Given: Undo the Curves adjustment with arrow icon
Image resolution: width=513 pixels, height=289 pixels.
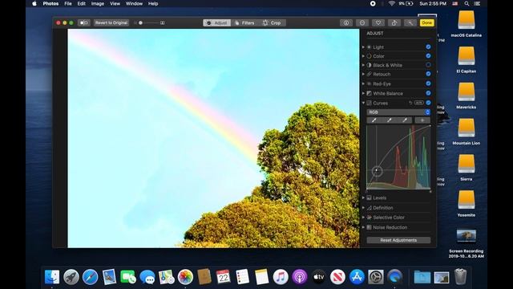Looking at the screenshot, I should click(x=410, y=103).
